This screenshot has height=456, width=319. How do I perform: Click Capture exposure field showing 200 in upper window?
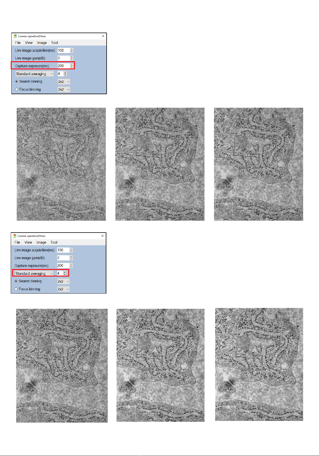pyautogui.click(x=64, y=66)
